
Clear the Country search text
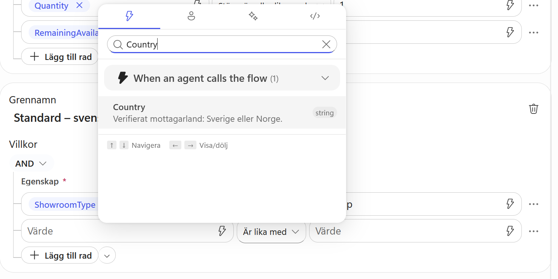tap(326, 44)
